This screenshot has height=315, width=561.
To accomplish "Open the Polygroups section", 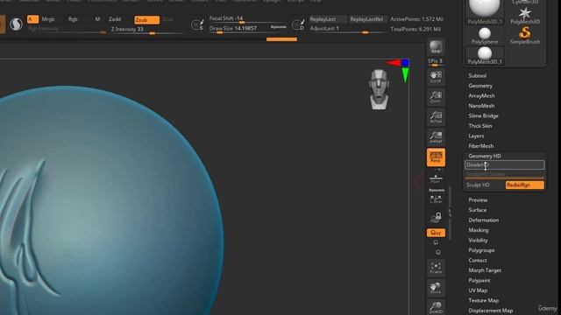I will pos(481,250).
